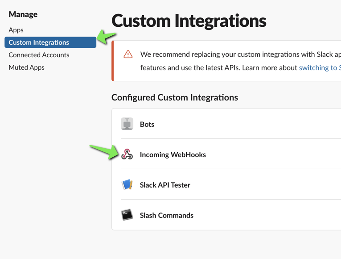
Task: Click the green arrow beside Incoming WebHooks
Action: point(104,150)
